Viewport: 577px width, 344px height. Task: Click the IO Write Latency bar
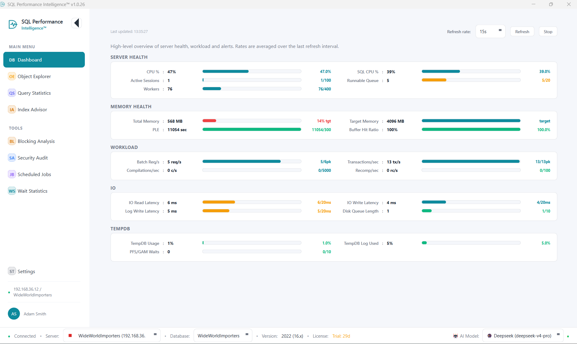point(471,202)
